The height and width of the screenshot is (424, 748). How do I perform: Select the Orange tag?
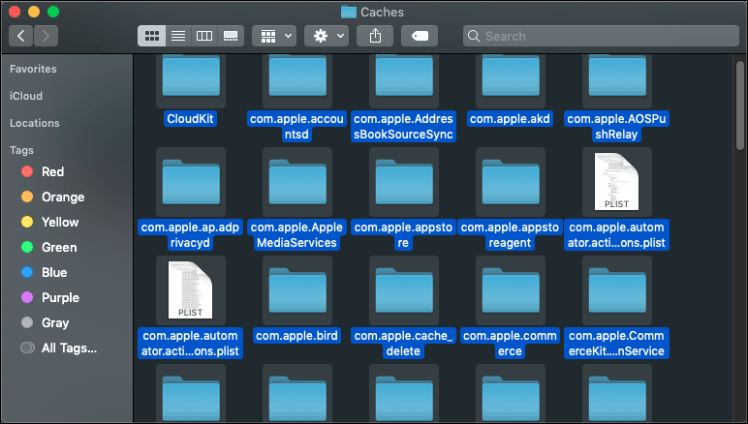tap(53, 197)
